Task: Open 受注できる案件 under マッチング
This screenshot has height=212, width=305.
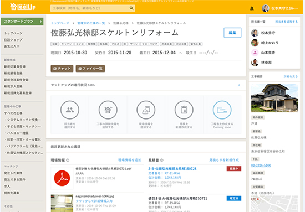Action: [x=15, y=179]
